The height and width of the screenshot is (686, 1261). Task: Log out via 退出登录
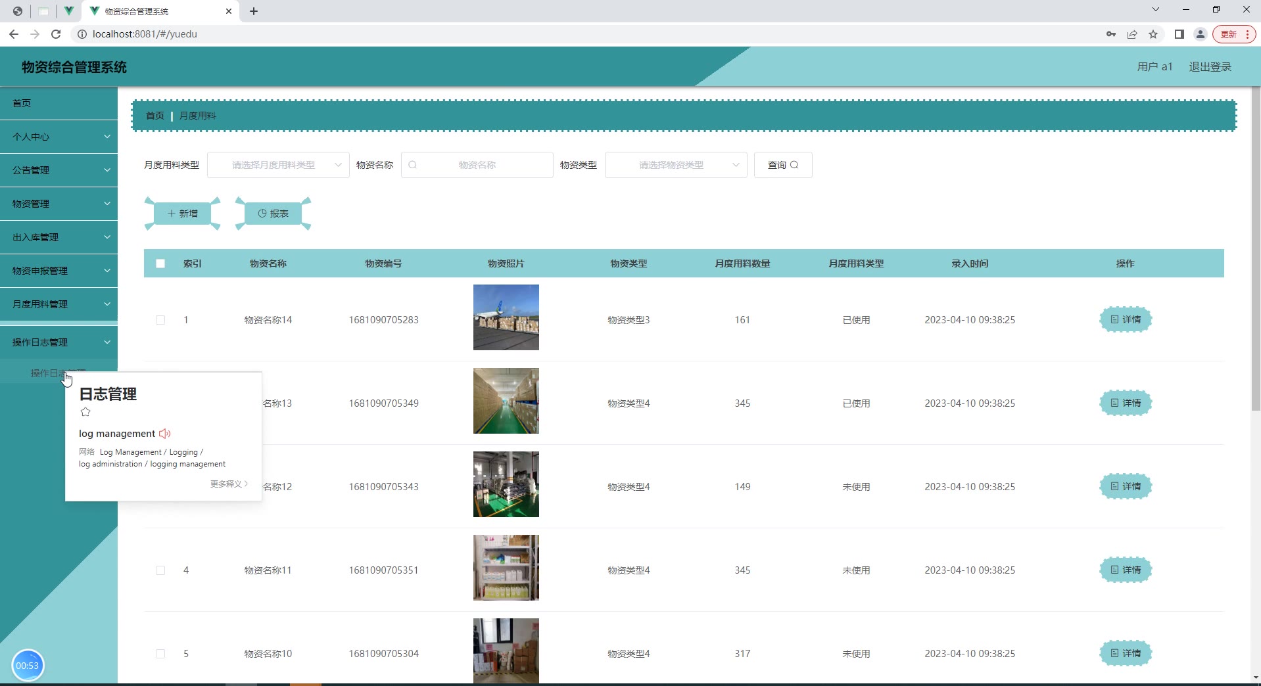point(1210,67)
